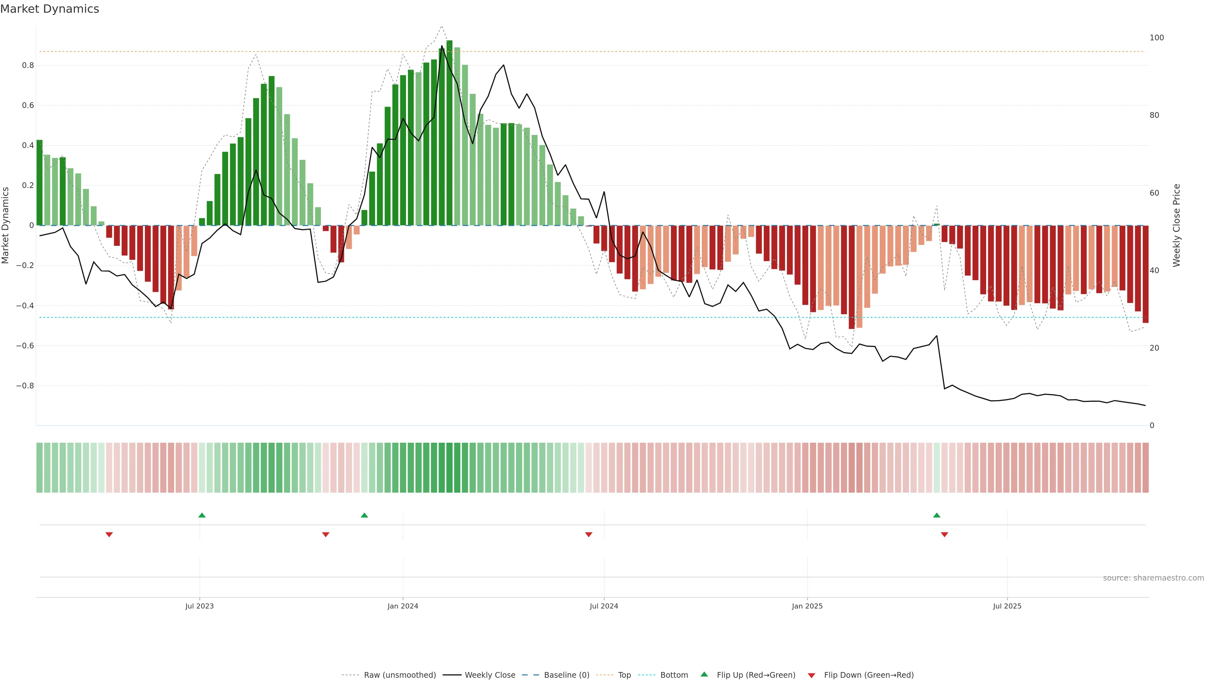
Task: Click the last red bar in the chart
Action: [1145, 275]
